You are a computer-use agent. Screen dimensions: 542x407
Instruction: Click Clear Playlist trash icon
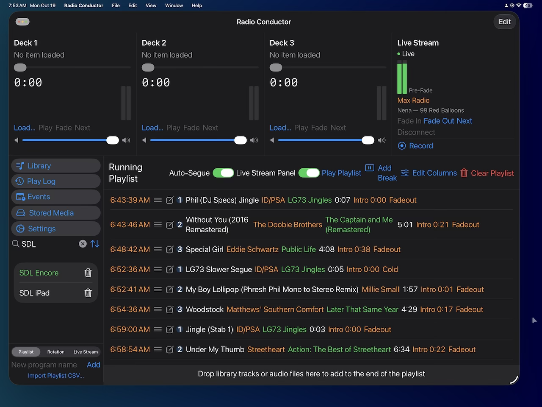pos(464,173)
